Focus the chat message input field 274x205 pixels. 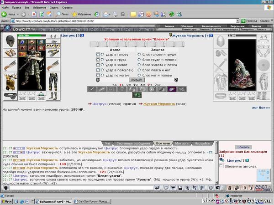81,188
